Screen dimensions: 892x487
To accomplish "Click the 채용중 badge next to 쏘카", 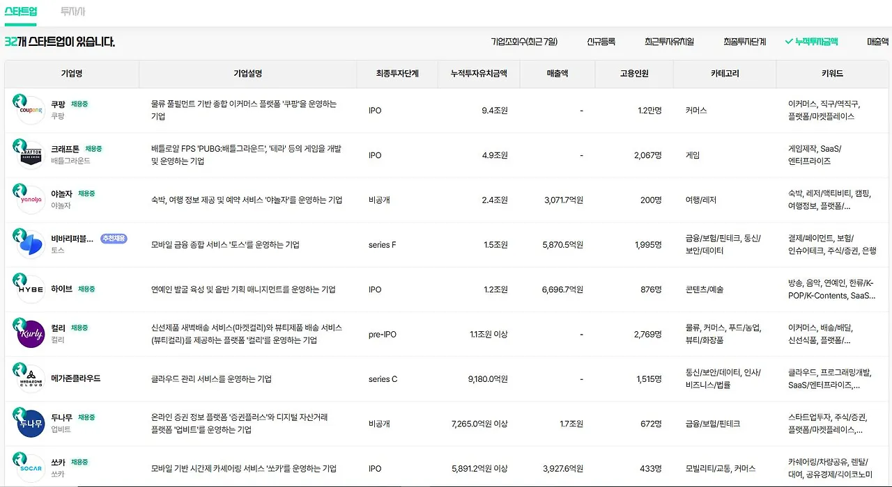I will [x=79, y=462].
